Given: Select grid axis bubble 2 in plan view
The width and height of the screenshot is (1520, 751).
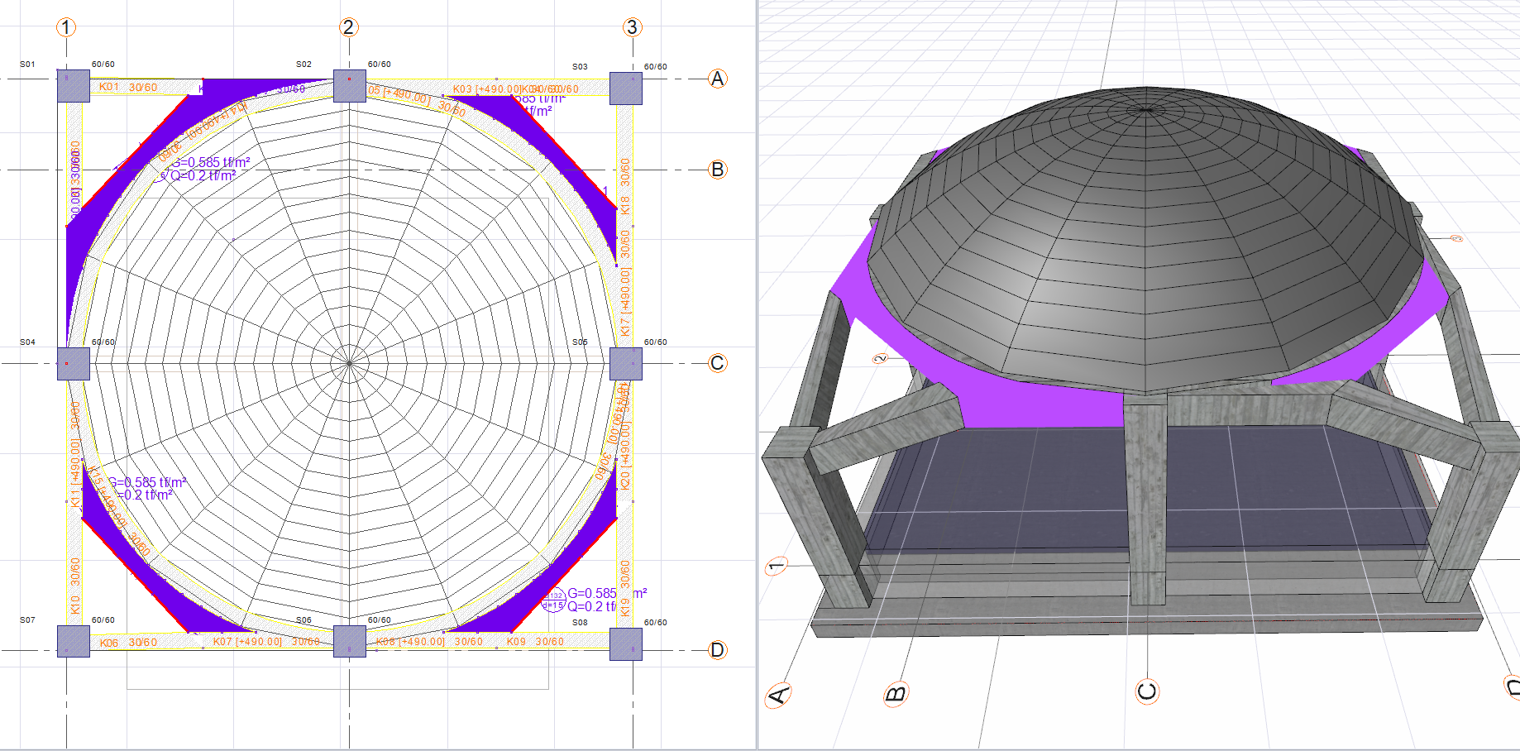Looking at the screenshot, I should [348, 27].
